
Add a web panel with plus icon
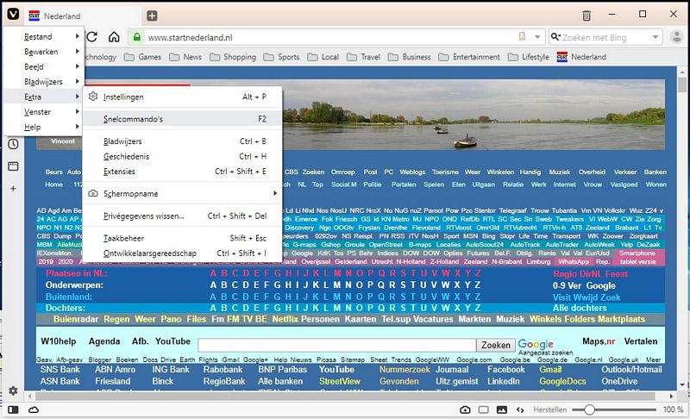click(x=13, y=189)
